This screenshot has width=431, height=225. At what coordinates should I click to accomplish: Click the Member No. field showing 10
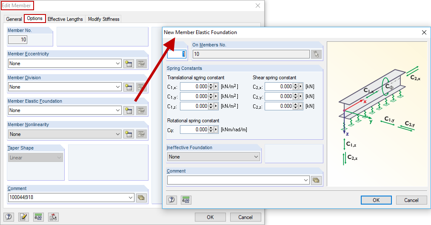17,40
